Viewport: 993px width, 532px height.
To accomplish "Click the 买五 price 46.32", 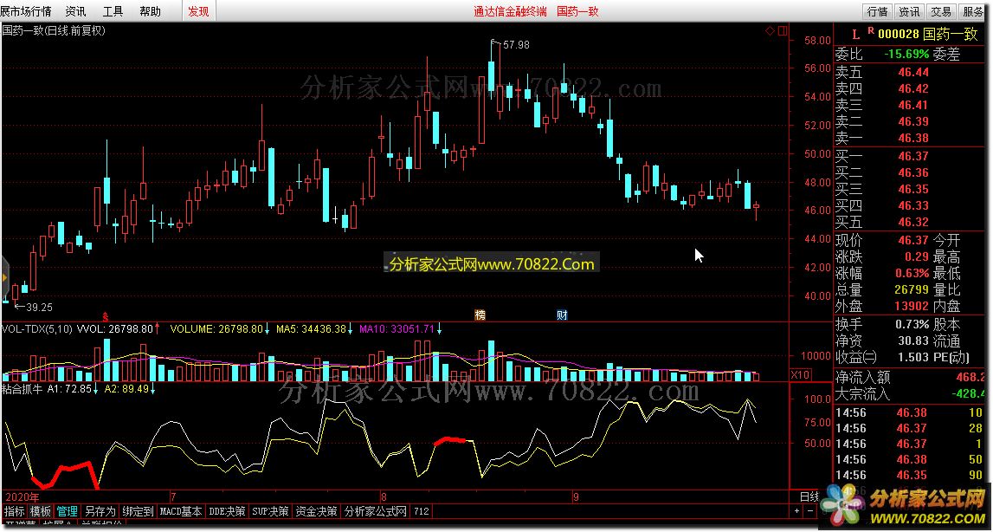I will (913, 222).
